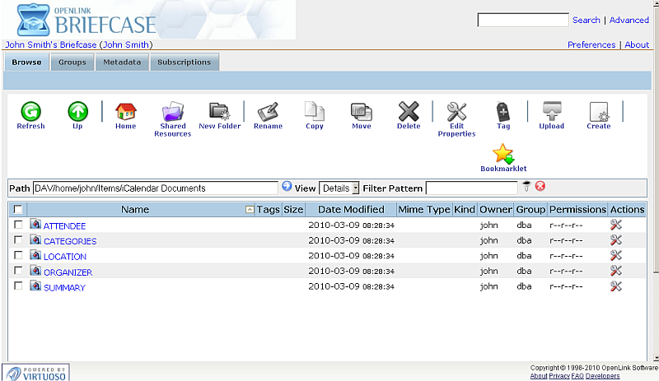Viewport: 659px width, 381px height.
Task: Switch to the Metadata tab
Action: point(122,63)
